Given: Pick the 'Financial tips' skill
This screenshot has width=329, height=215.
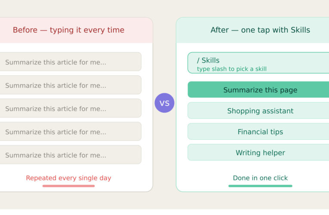Looking at the screenshot, I should click(260, 132).
